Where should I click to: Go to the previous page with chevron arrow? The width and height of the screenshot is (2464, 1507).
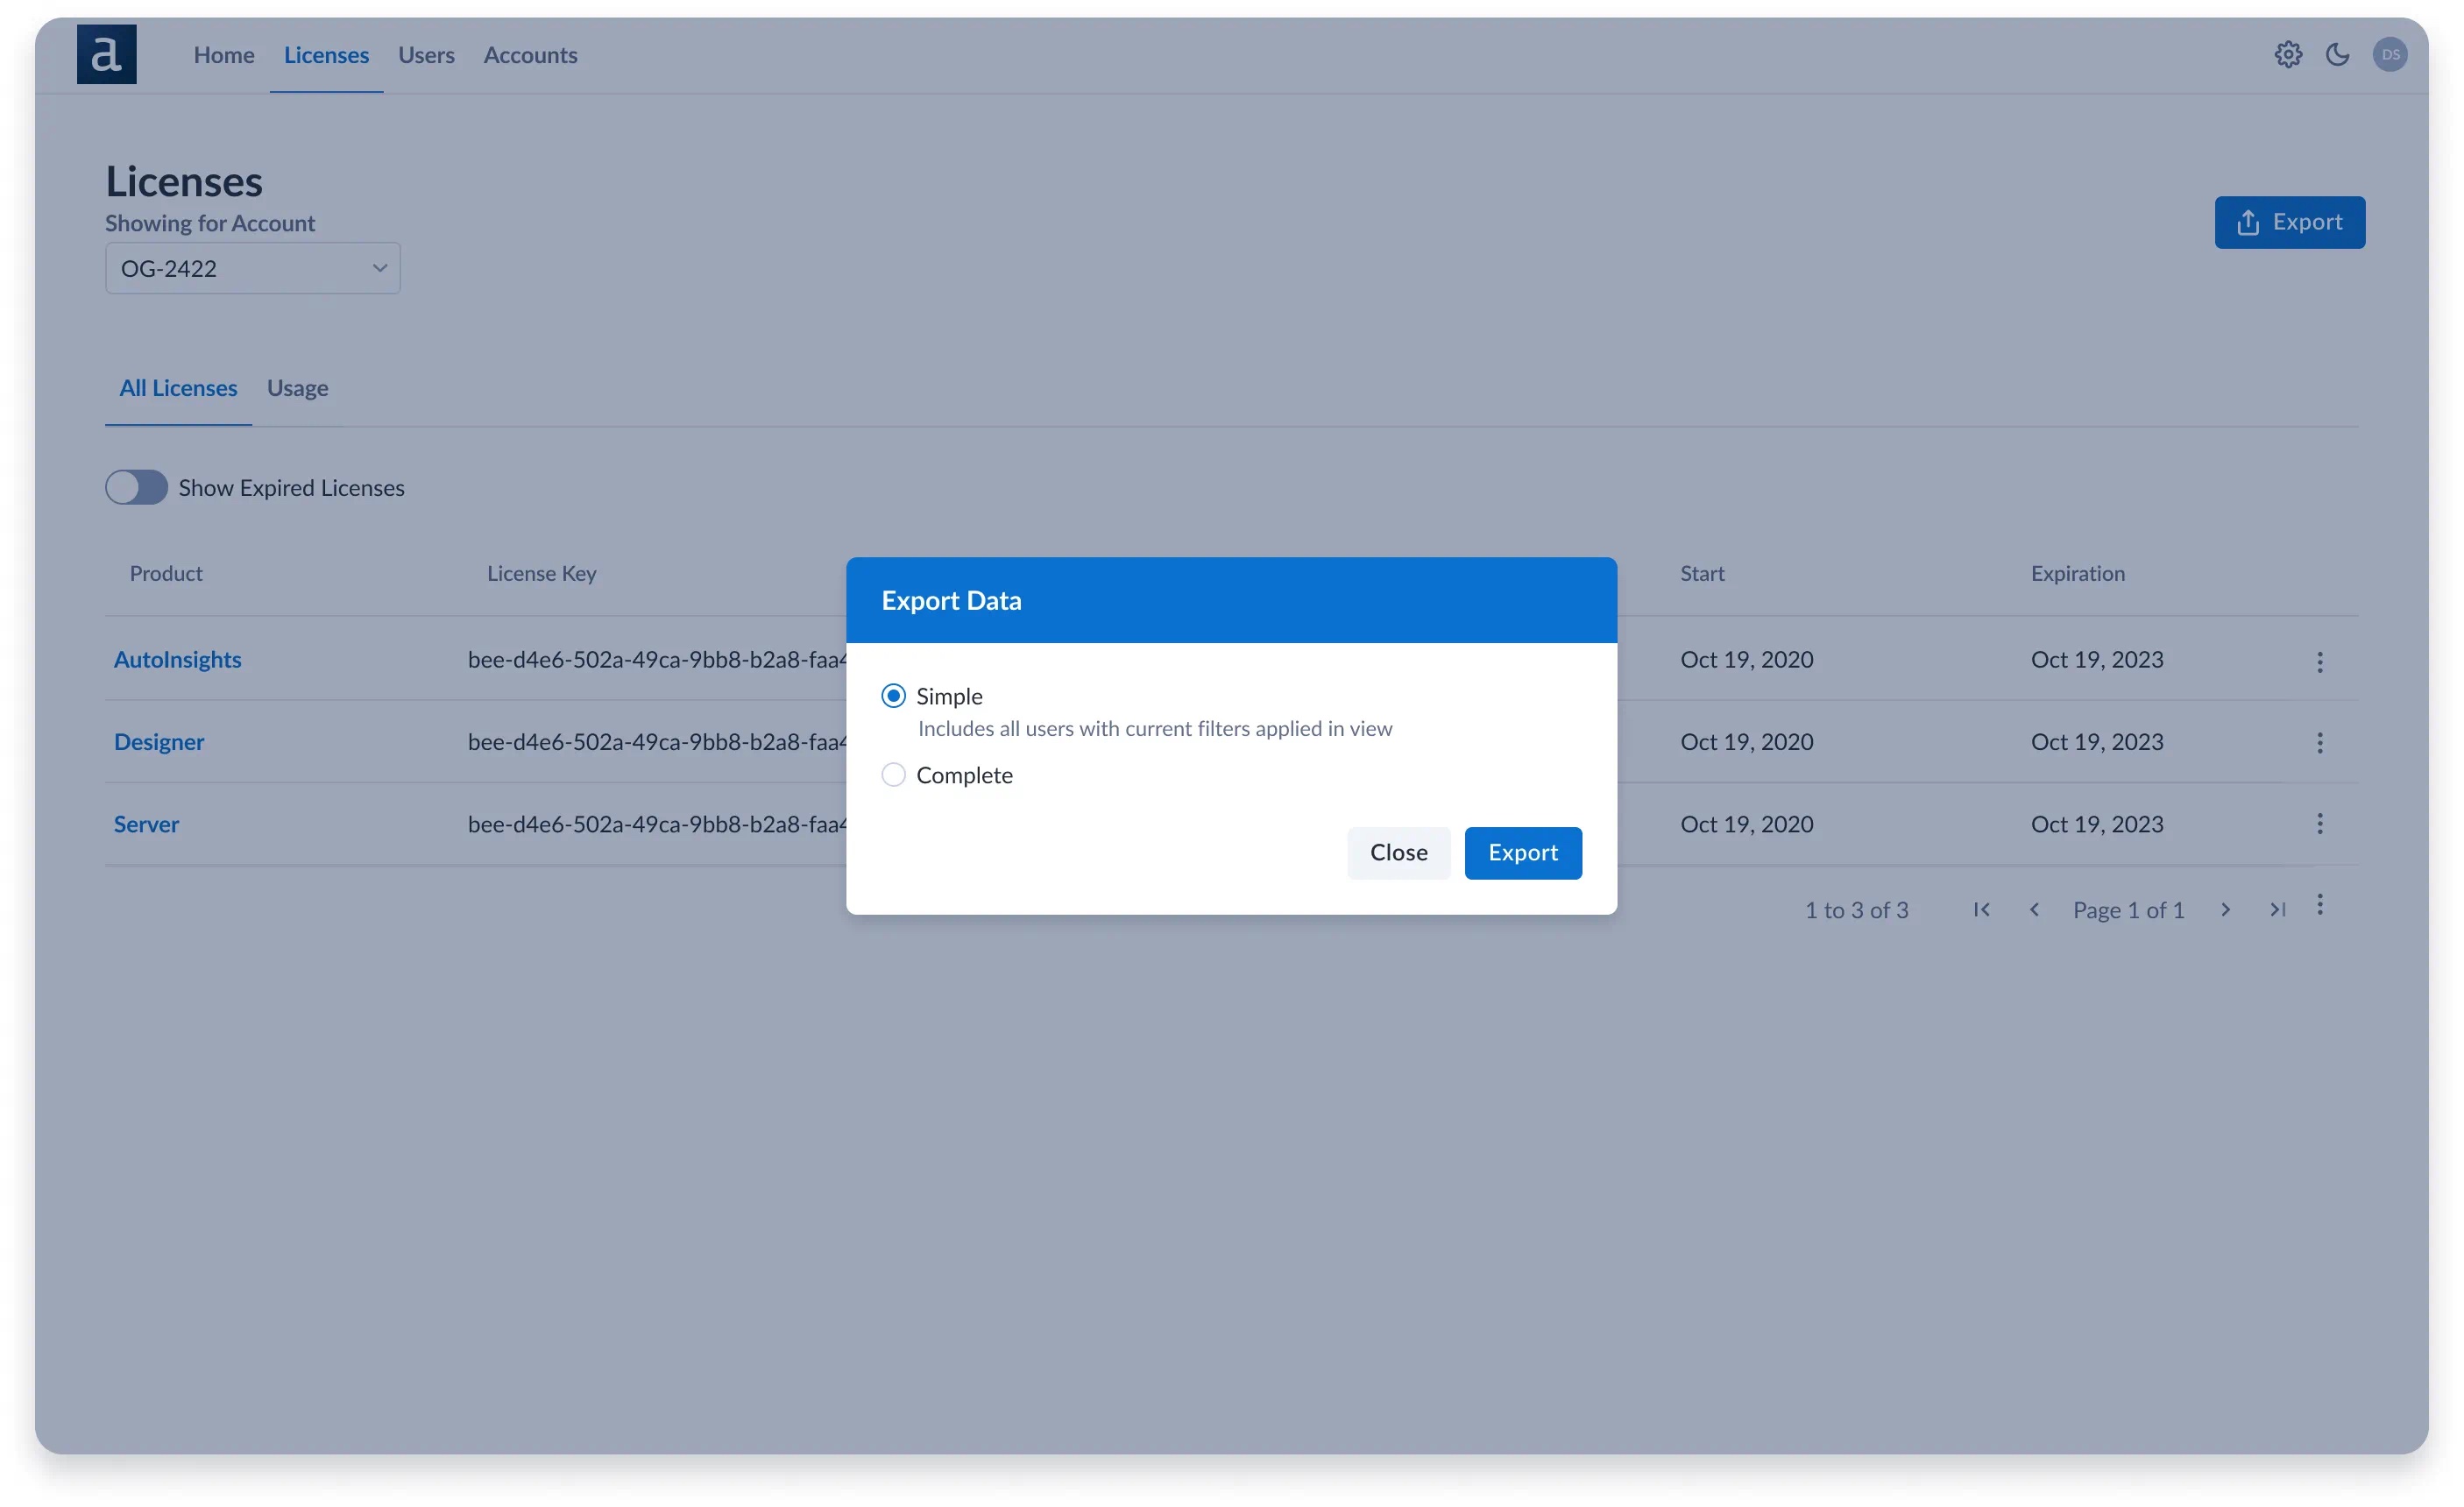coord(2035,910)
